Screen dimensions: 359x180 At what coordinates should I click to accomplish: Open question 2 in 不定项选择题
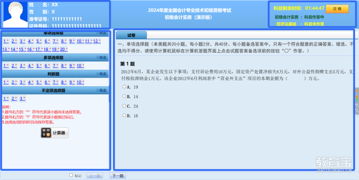pyautogui.click(x=14, y=98)
